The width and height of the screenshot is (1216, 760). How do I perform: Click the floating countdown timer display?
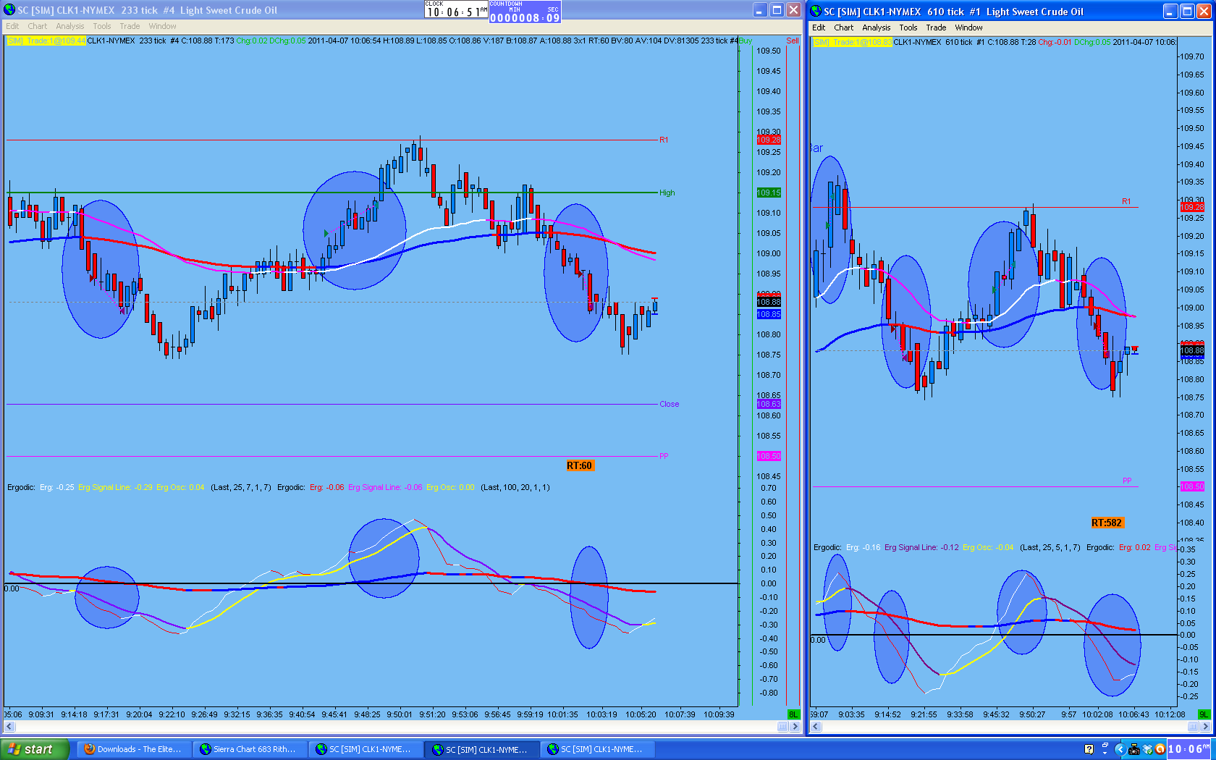point(525,12)
